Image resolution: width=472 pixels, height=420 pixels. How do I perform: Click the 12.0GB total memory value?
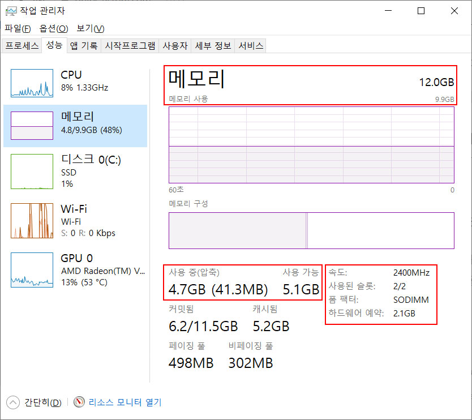(x=436, y=82)
